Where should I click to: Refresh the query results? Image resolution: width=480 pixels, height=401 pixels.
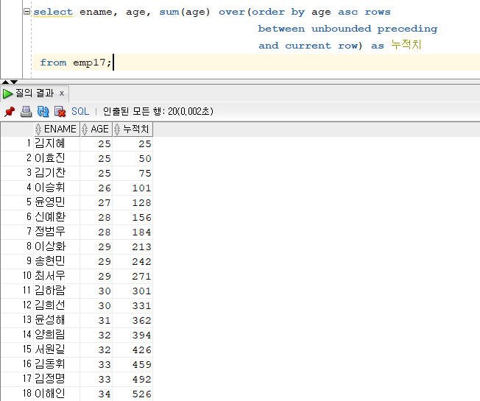point(43,112)
